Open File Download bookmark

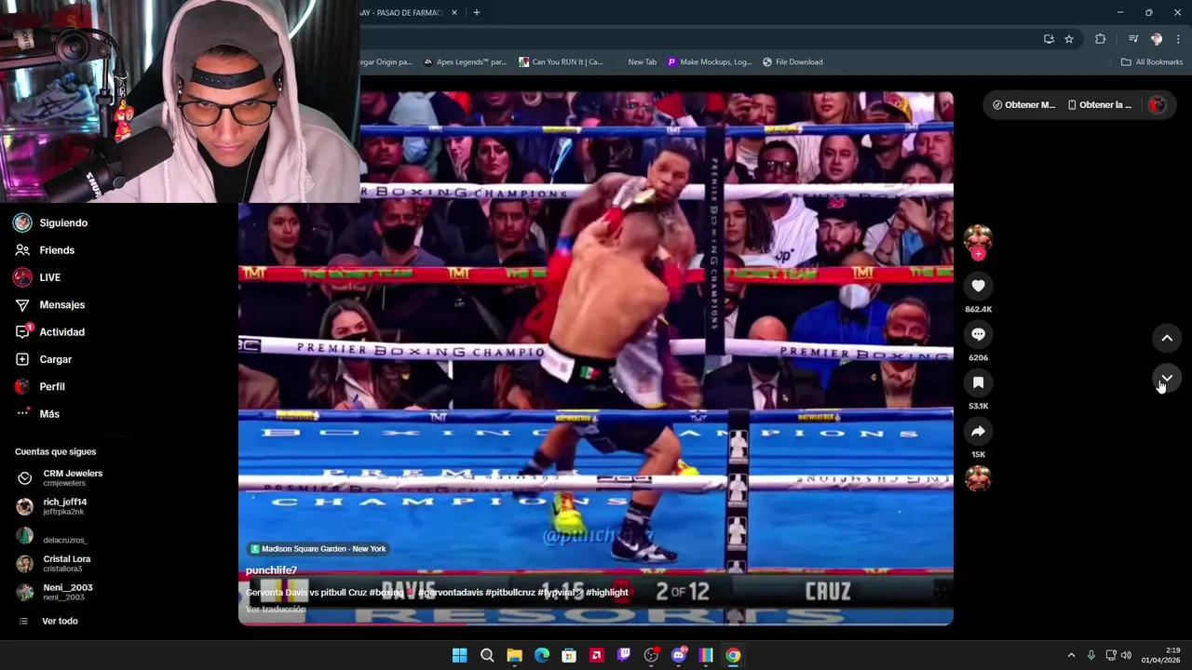(792, 62)
